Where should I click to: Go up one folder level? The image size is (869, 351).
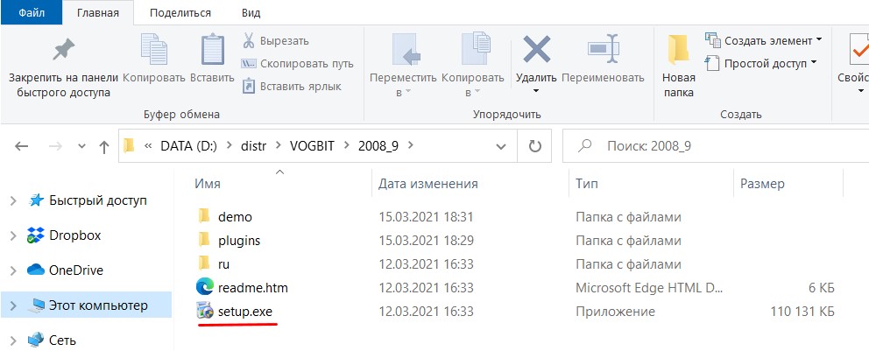coord(103,146)
